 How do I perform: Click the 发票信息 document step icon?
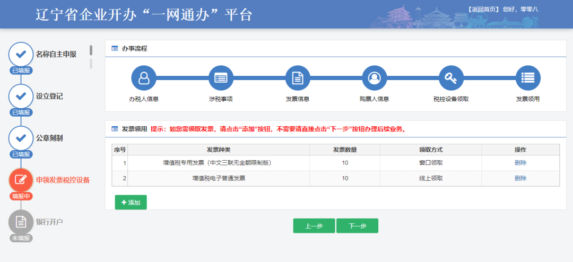(298, 78)
